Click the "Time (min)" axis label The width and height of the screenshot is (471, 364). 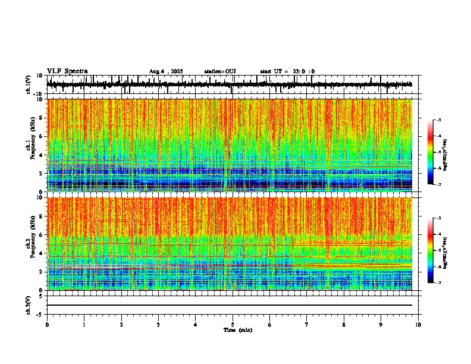(238, 330)
